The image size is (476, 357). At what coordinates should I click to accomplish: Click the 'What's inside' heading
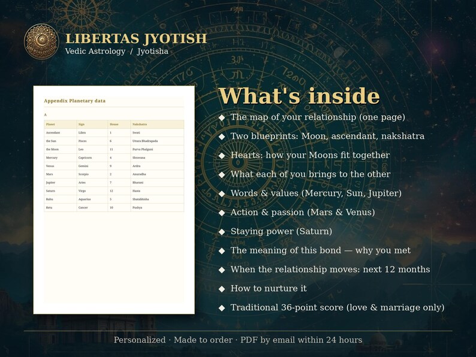[299, 96]
